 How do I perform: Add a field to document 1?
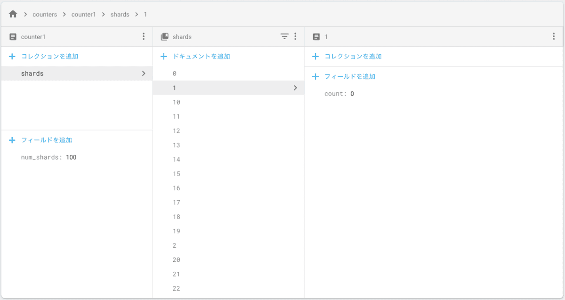349,76
